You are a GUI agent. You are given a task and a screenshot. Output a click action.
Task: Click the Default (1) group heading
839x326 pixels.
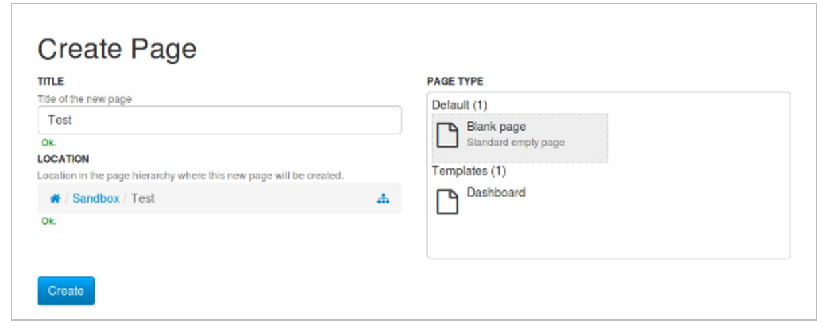459,105
